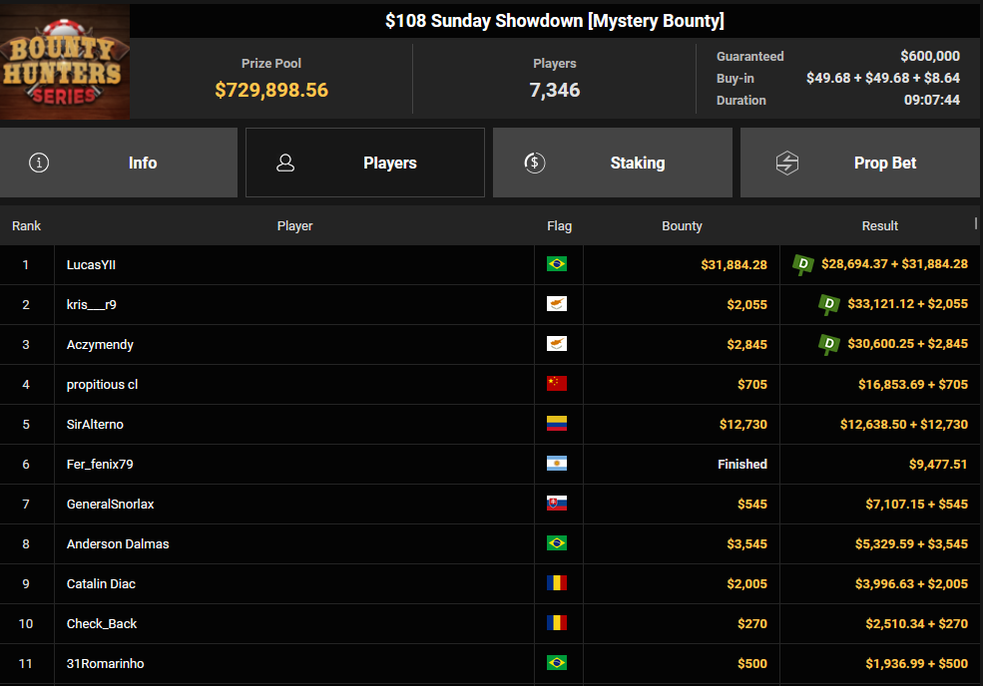Open the Staking tab
Screen dimensions: 983x686
pyautogui.click(x=612, y=163)
